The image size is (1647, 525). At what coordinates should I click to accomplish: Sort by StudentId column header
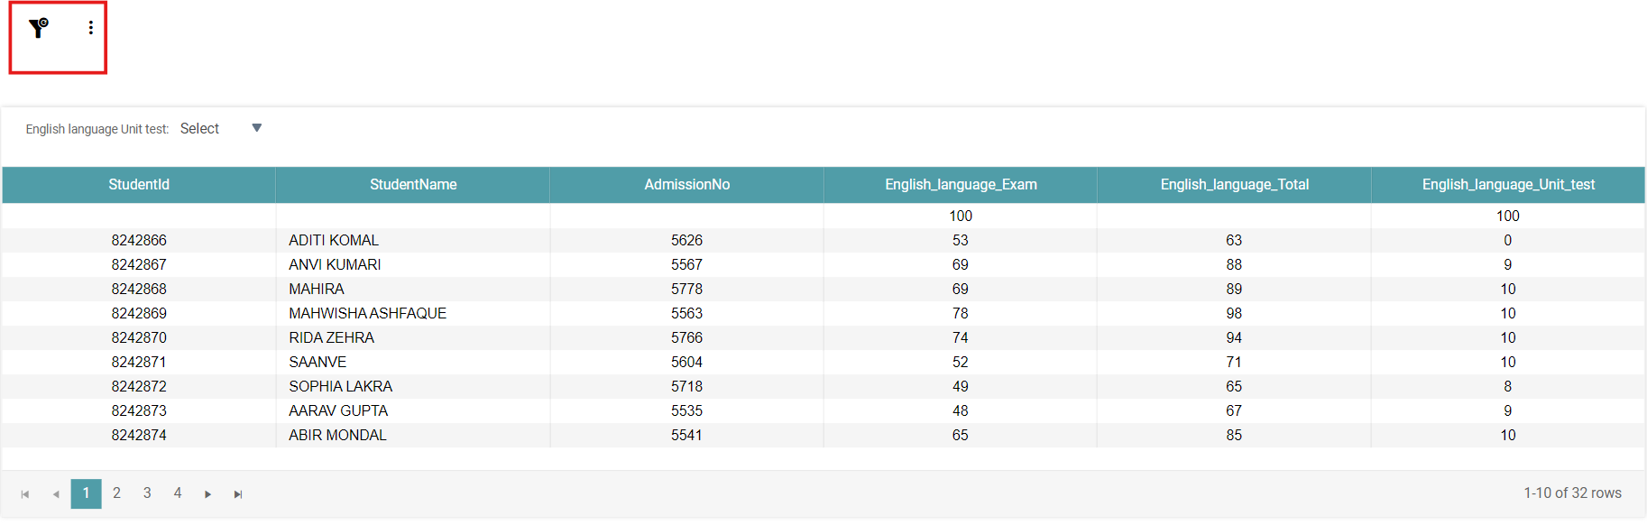click(139, 185)
